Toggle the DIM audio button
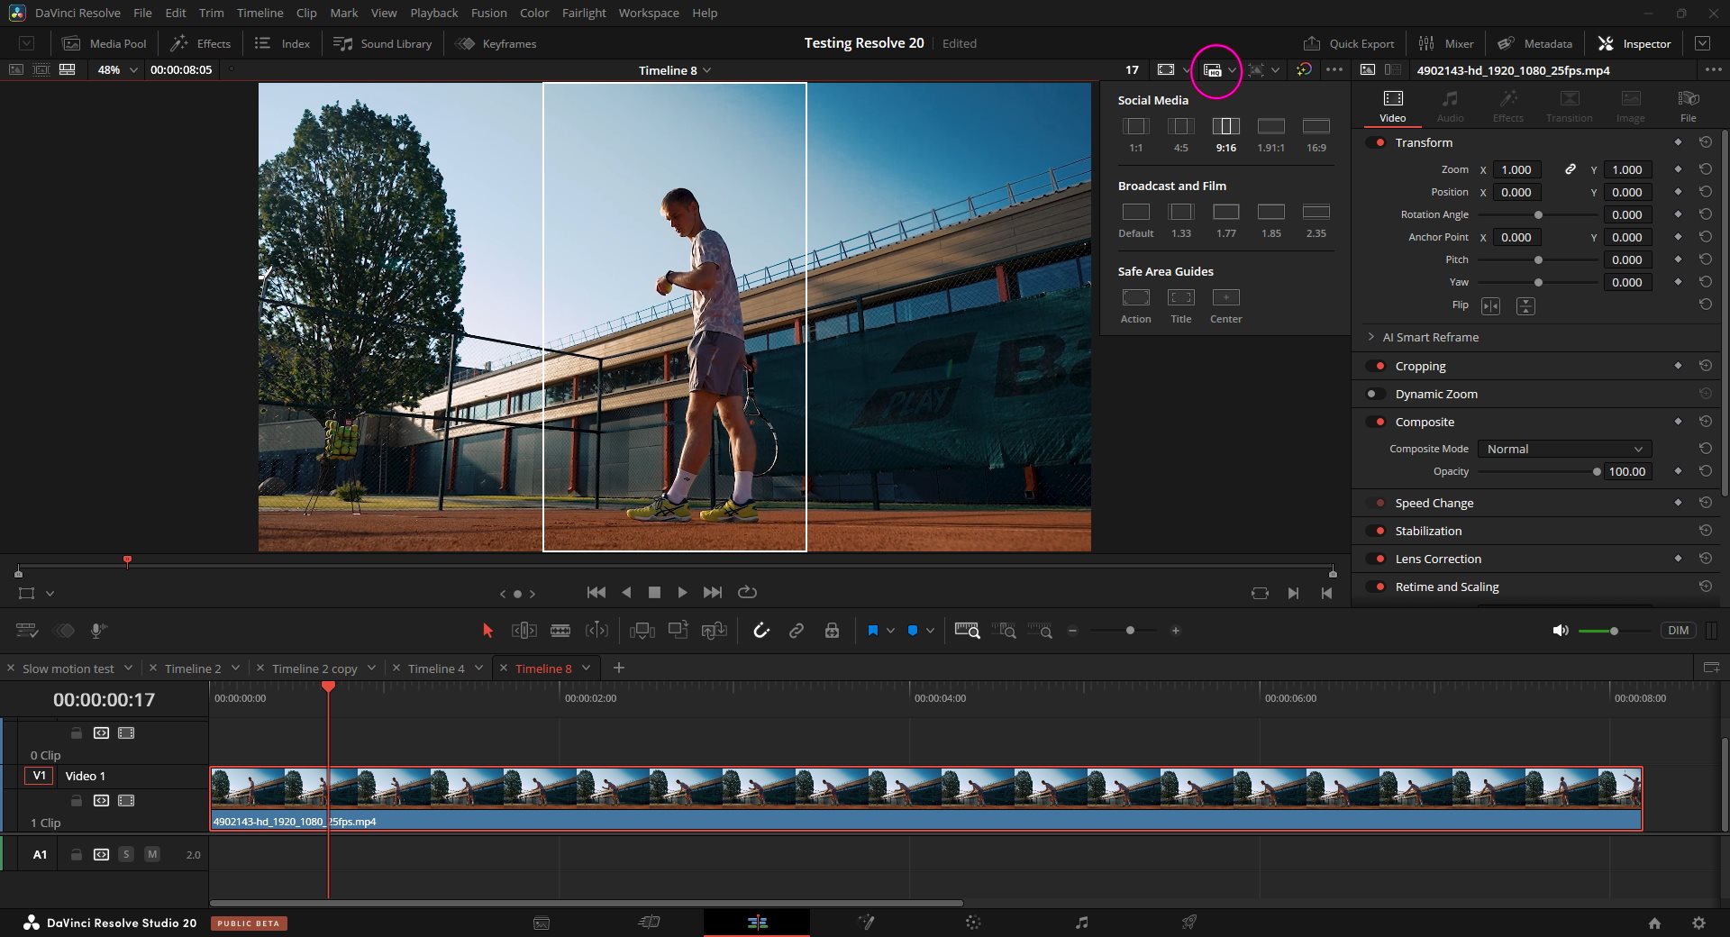This screenshot has width=1730, height=937. click(x=1678, y=631)
